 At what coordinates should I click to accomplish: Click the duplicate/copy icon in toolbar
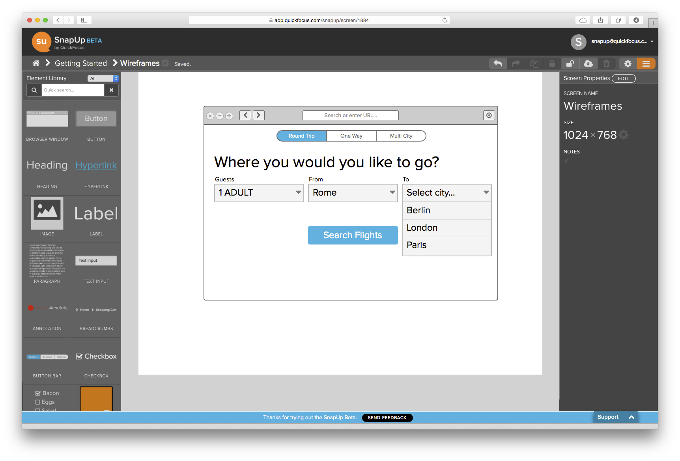pos(534,63)
